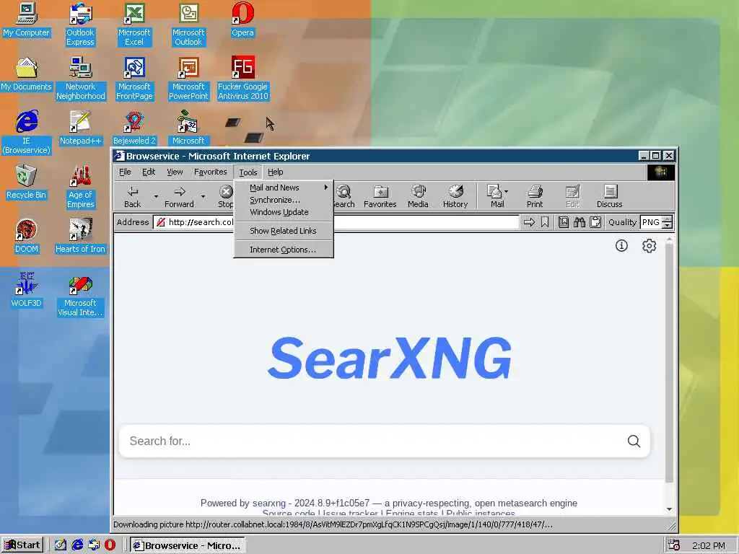Step the Quality value down

(668, 226)
